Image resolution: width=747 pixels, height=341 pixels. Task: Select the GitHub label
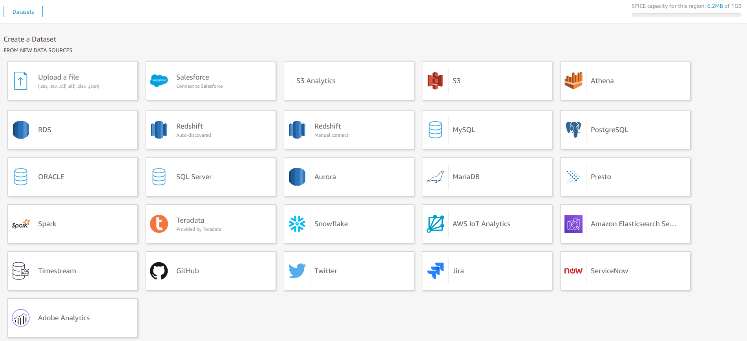188,271
